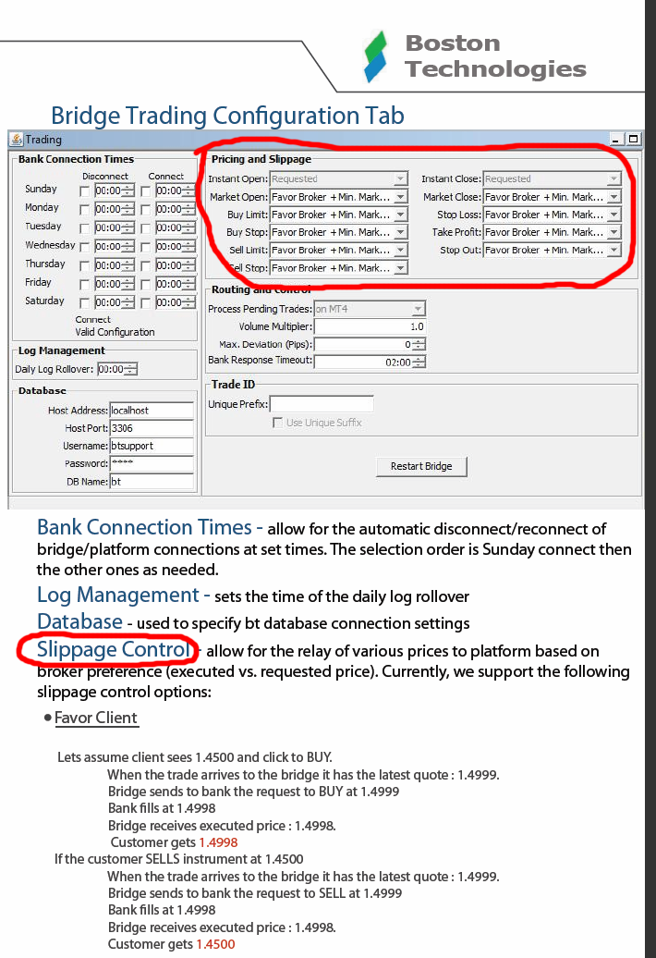Enable the Tuesday Connect checkbox
The height and width of the screenshot is (958, 656).
145,228
